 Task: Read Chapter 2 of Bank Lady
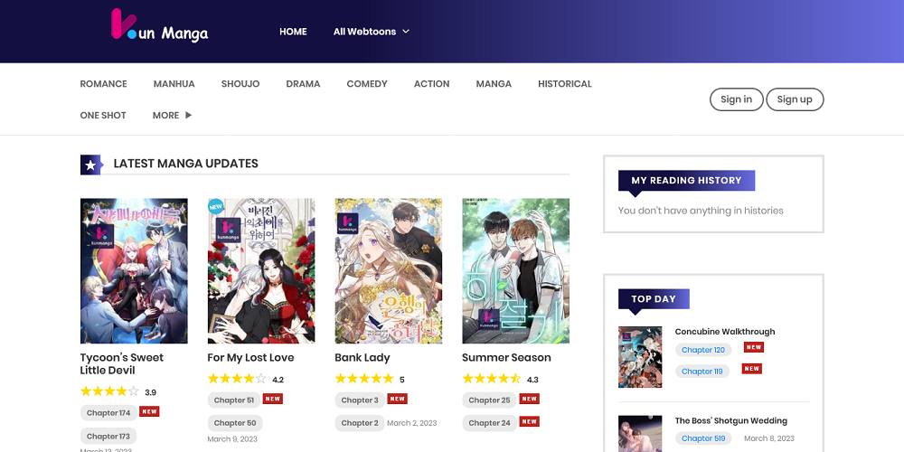coord(360,423)
